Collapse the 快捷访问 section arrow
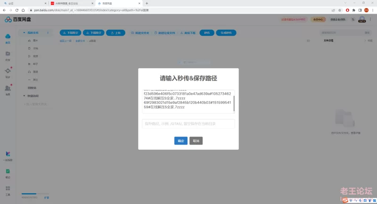377x204 pixels. coord(24,96)
